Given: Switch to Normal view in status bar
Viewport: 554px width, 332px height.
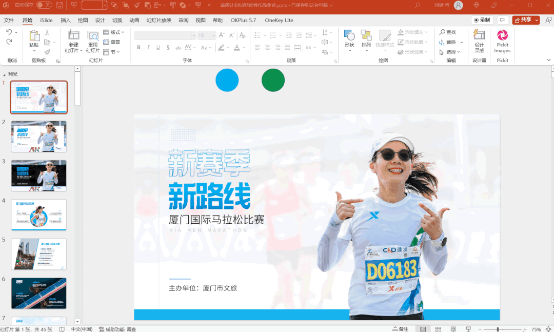Looking at the screenshot, I should point(423,329).
